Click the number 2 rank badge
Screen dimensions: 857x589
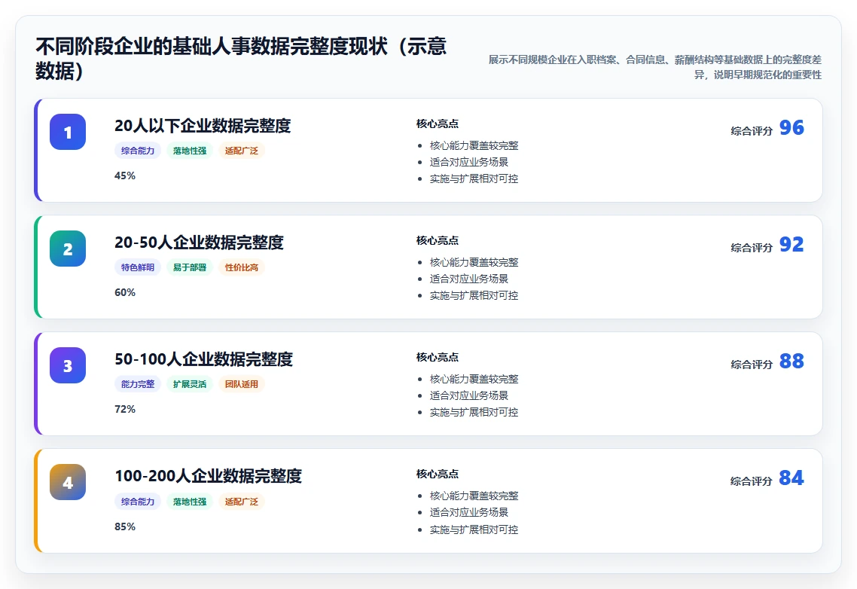68,249
